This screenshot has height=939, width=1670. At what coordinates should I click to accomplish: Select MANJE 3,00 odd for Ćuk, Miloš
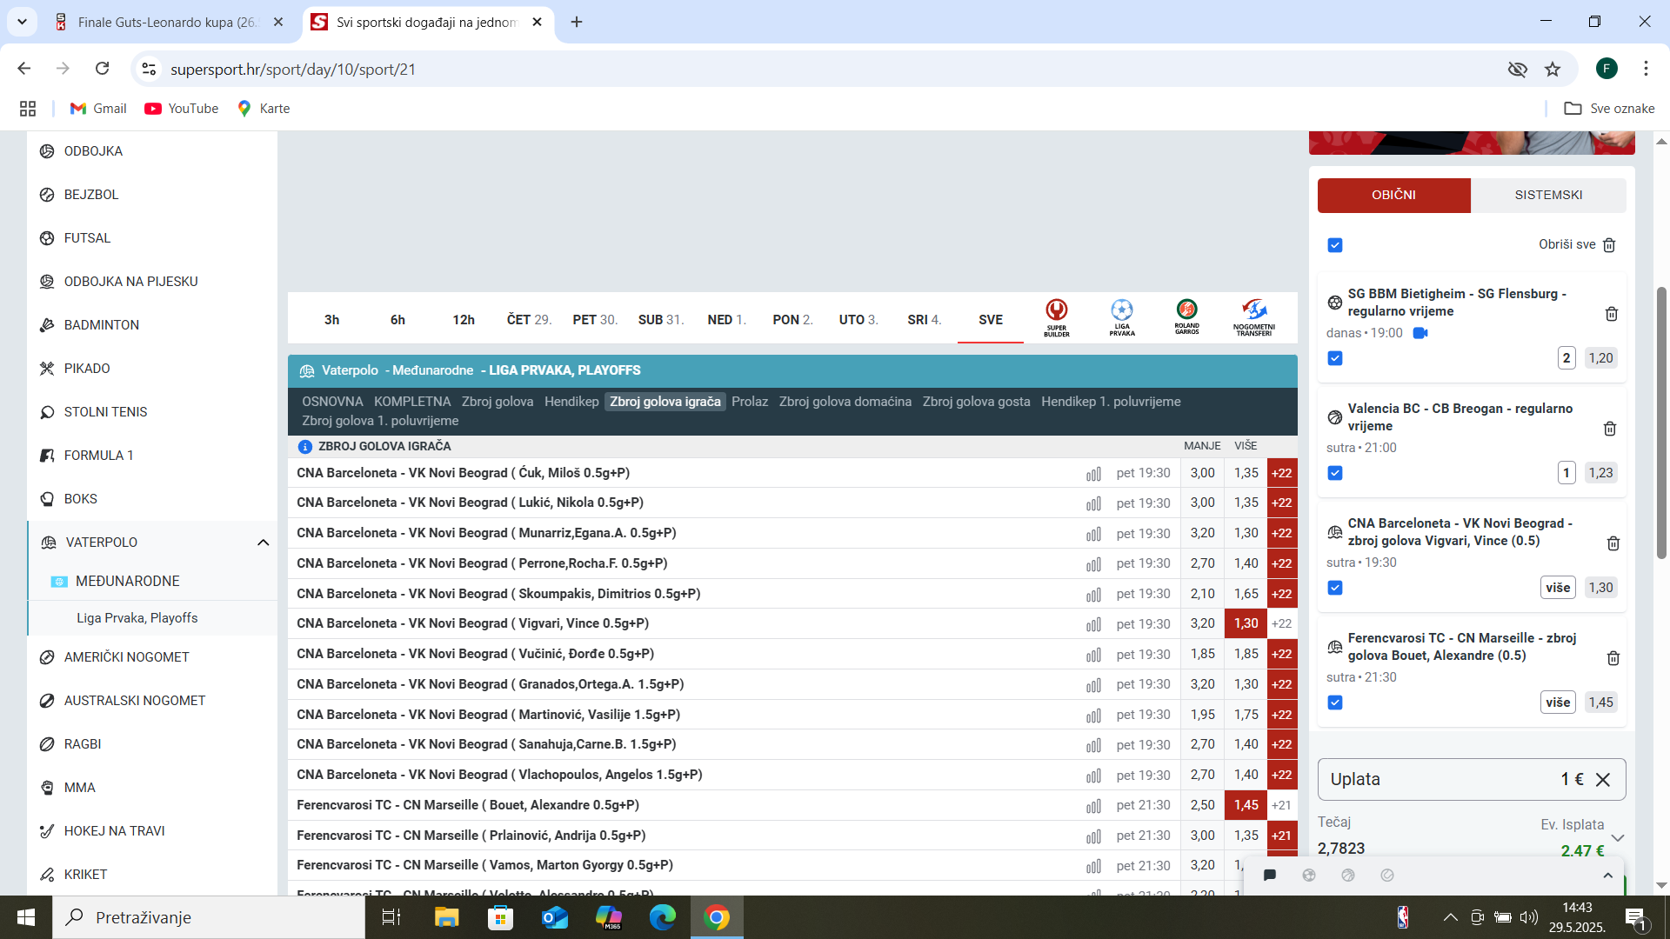pyautogui.click(x=1202, y=473)
